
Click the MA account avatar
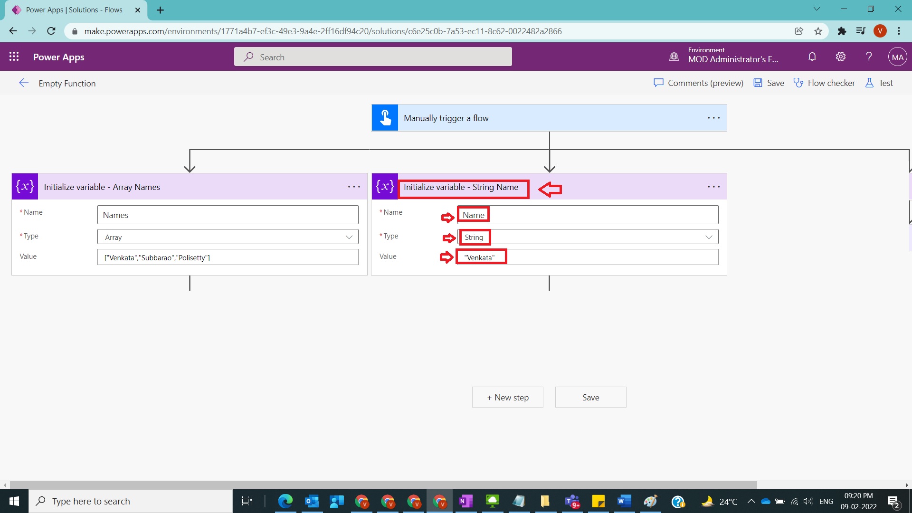(x=897, y=57)
